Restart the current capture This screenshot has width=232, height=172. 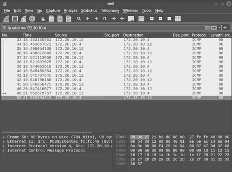click(x=24, y=19)
